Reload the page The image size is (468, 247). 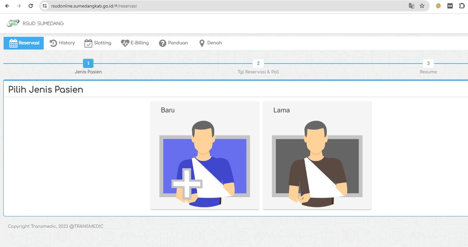pos(31,6)
